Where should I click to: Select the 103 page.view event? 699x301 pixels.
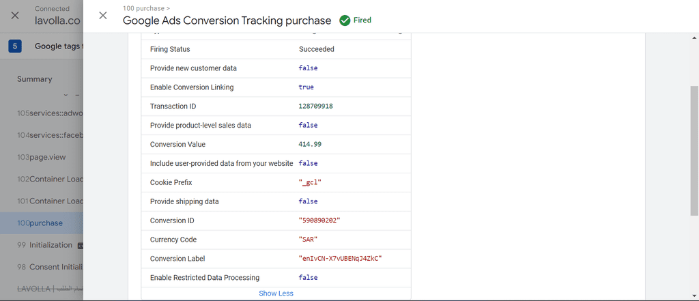(x=42, y=157)
